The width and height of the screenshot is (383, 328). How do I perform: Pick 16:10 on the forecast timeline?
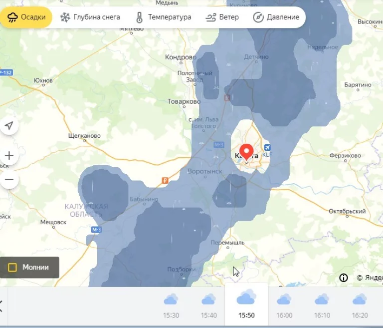(x=322, y=306)
